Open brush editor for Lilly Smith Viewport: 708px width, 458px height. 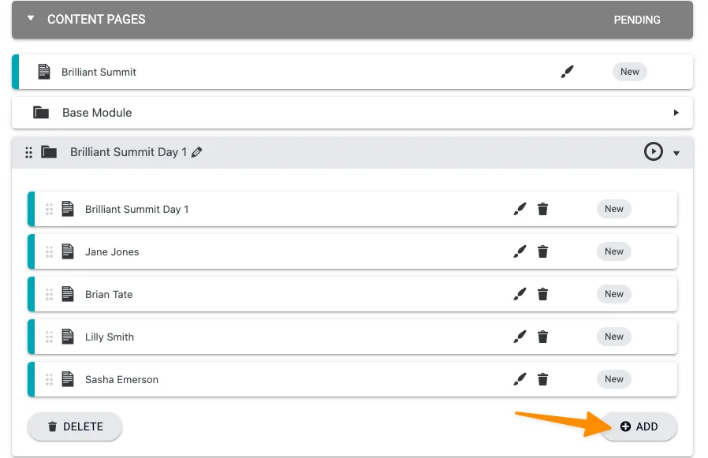[x=520, y=337]
